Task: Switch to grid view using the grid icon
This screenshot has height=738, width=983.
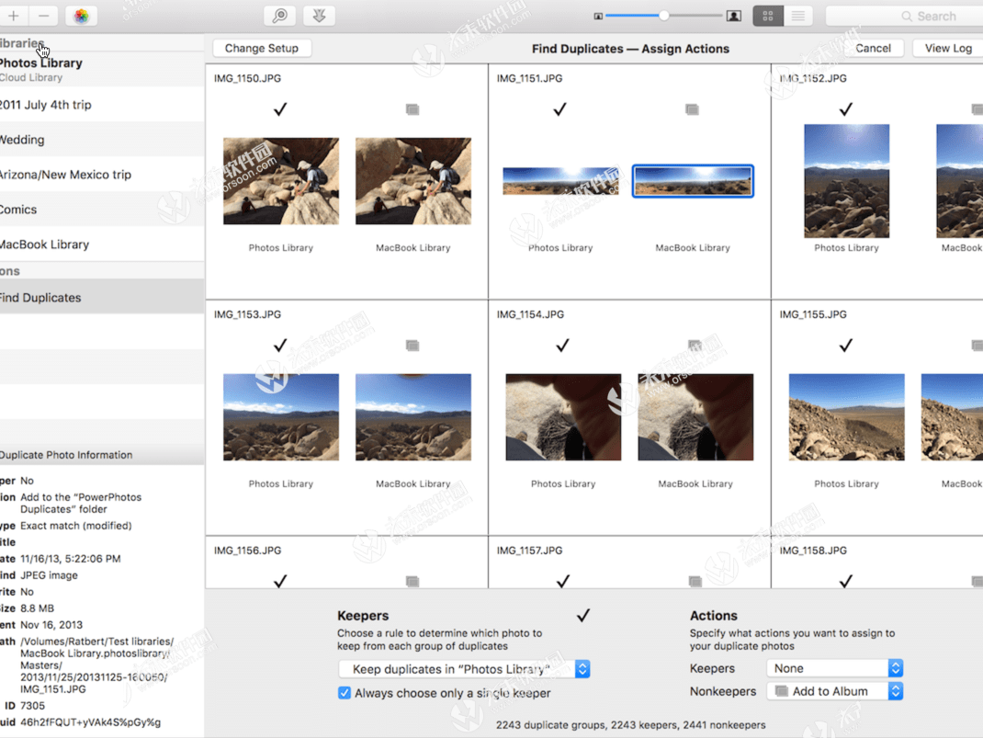Action: (768, 16)
